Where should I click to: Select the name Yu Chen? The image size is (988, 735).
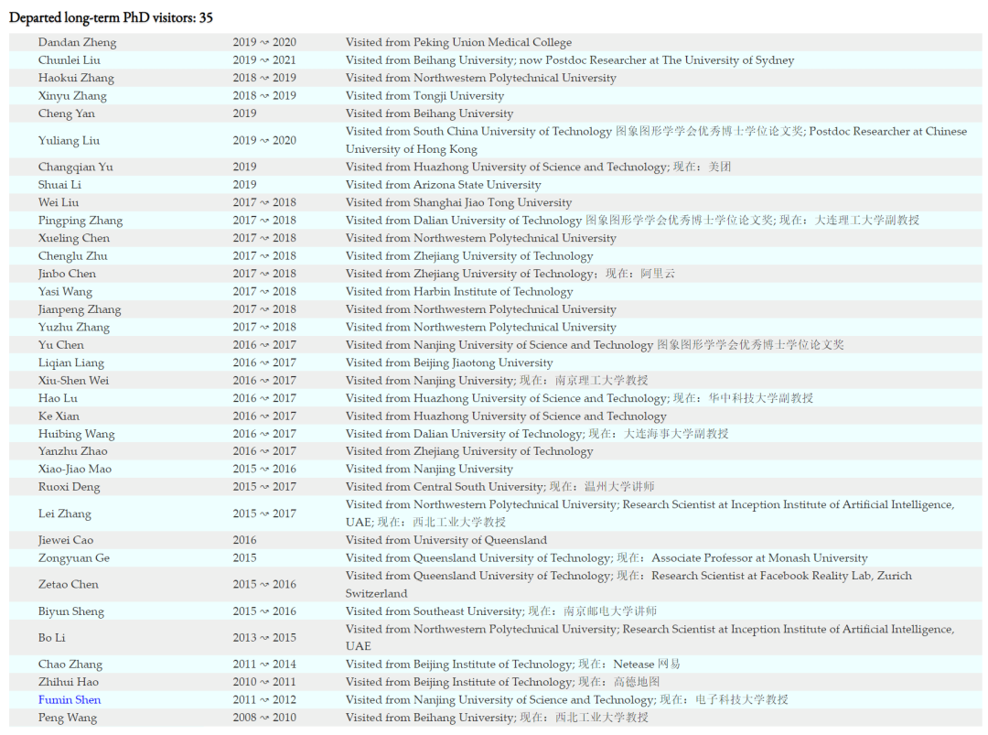coord(60,345)
